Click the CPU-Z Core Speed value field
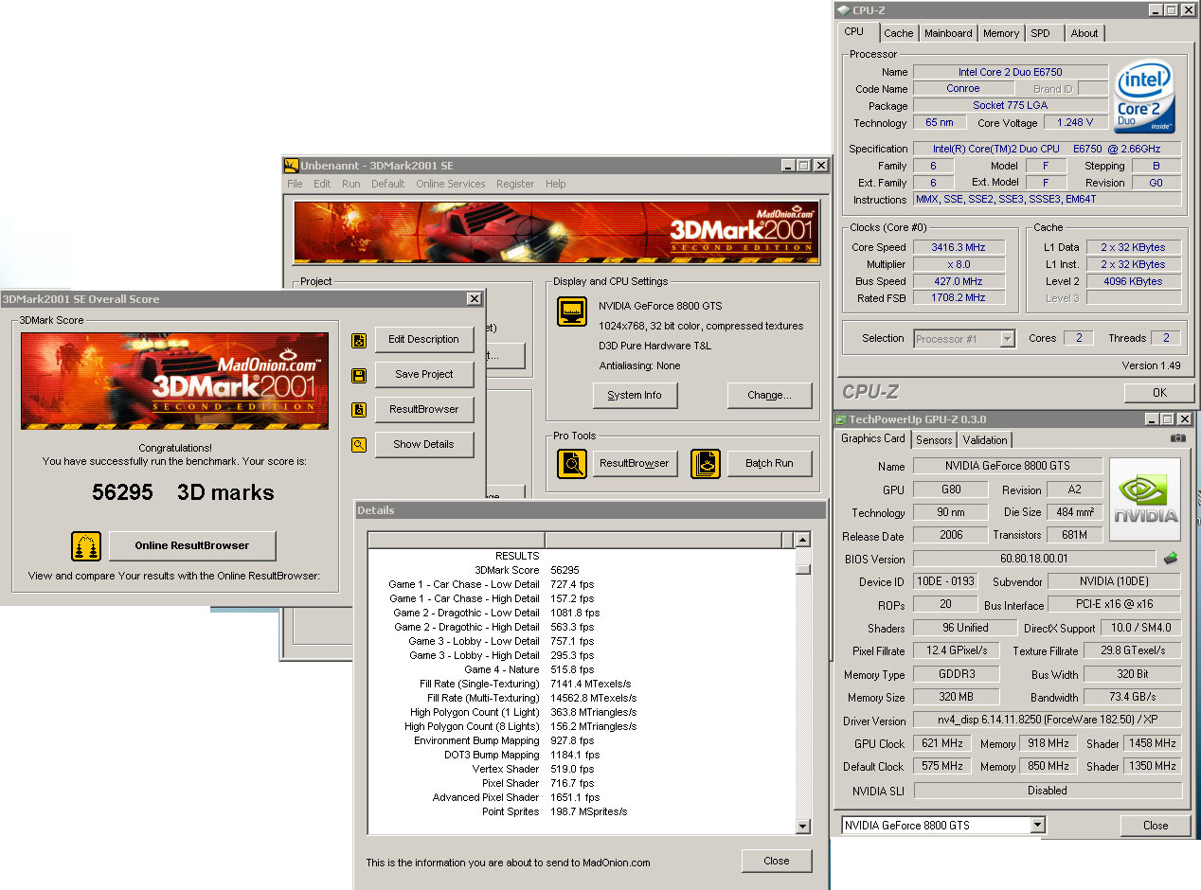Image resolution: width=1201 pixels, height=890 pixels. pos(958,248)
